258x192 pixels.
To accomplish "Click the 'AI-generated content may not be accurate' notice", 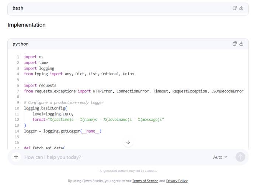I will (x=128, y=171).
